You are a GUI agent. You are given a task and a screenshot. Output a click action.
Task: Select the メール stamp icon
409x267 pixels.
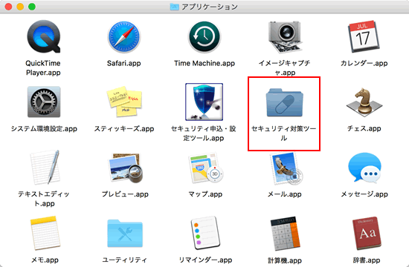pos(286,168)
